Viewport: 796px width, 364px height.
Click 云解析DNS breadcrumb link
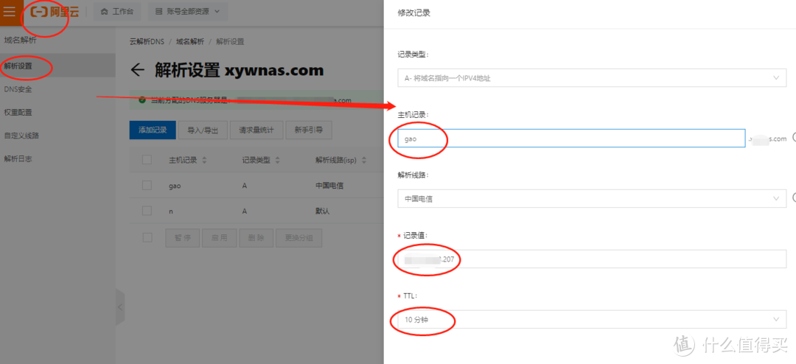[x=147, y=41]
